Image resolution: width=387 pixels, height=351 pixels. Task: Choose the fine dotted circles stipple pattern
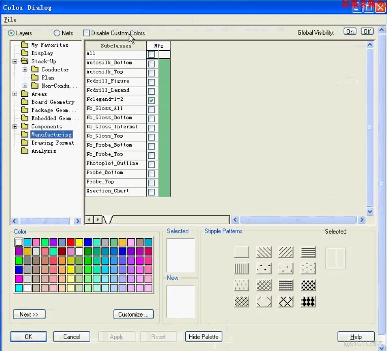pyautogui.click(x=241, y=301)
